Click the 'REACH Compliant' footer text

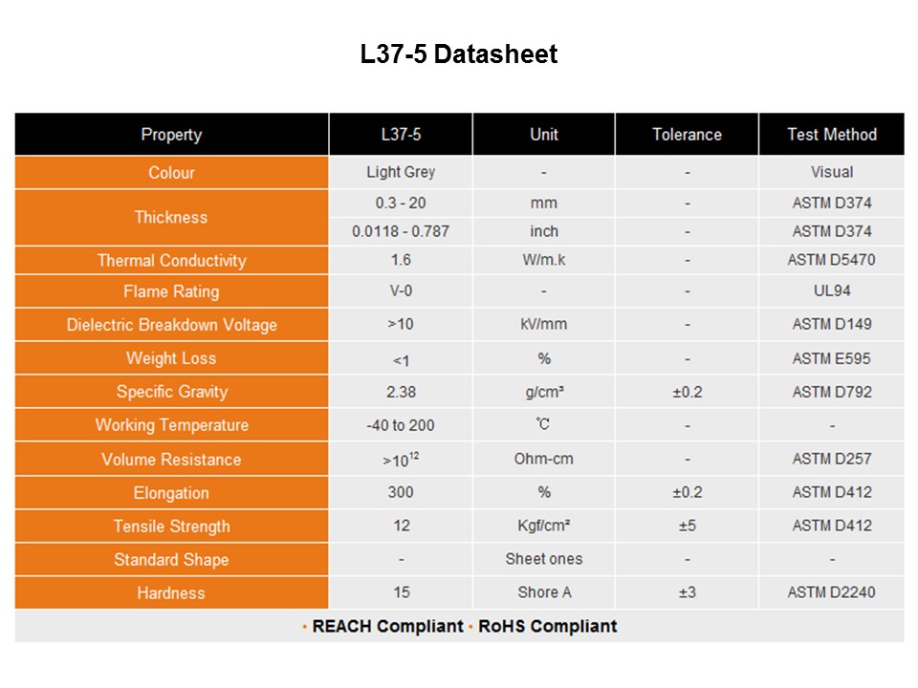pos(387,626)
